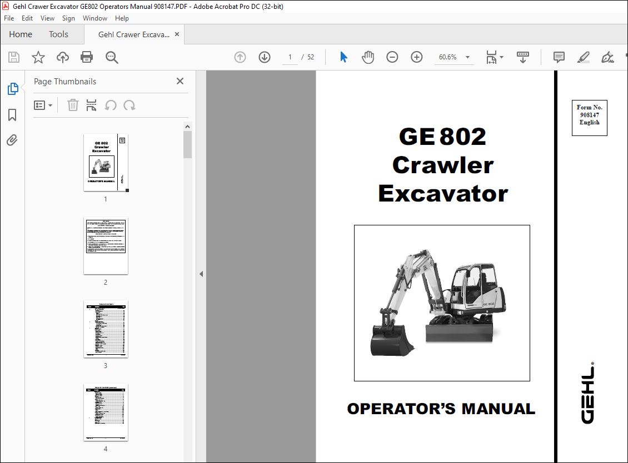Open the Attachments paperclip panel
This screenshot has width=628, height=463.
tap(12, 140)
